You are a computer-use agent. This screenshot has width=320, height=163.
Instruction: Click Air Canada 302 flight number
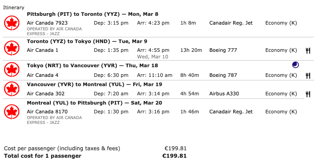point(46,94)
